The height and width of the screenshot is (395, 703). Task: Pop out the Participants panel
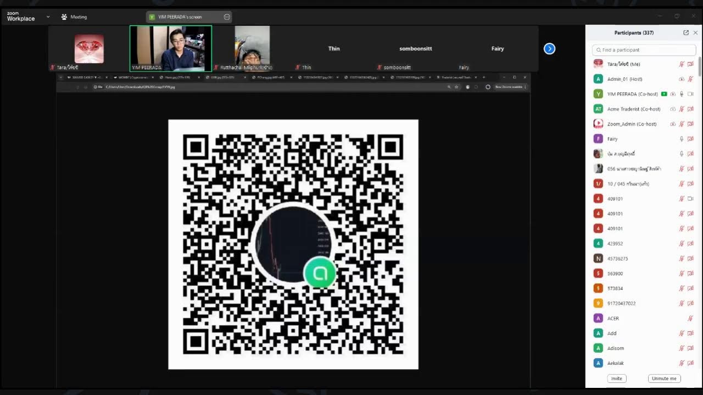(686, 33)
